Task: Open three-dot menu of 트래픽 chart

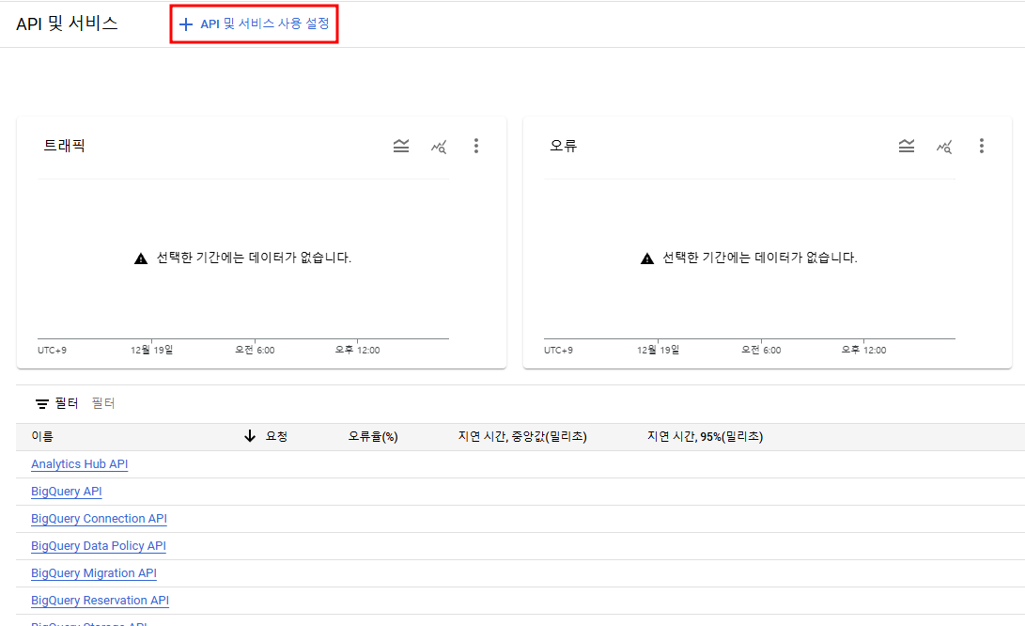Action: [476, 146]
